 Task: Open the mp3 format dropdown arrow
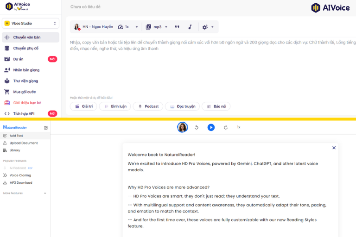click(x=166, y=27)
